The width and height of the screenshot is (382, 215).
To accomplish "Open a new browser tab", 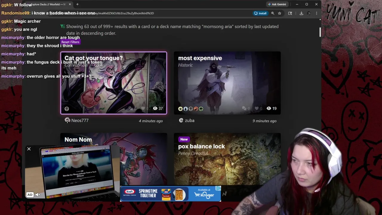I will click(x=77, y=4).
